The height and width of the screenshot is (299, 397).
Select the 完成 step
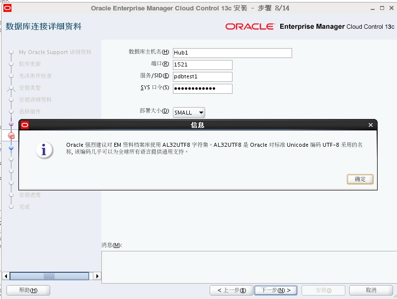[24, 207]
